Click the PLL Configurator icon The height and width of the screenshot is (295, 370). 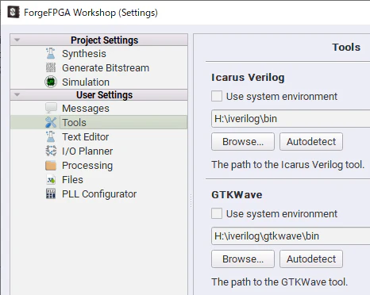(51, 193)
